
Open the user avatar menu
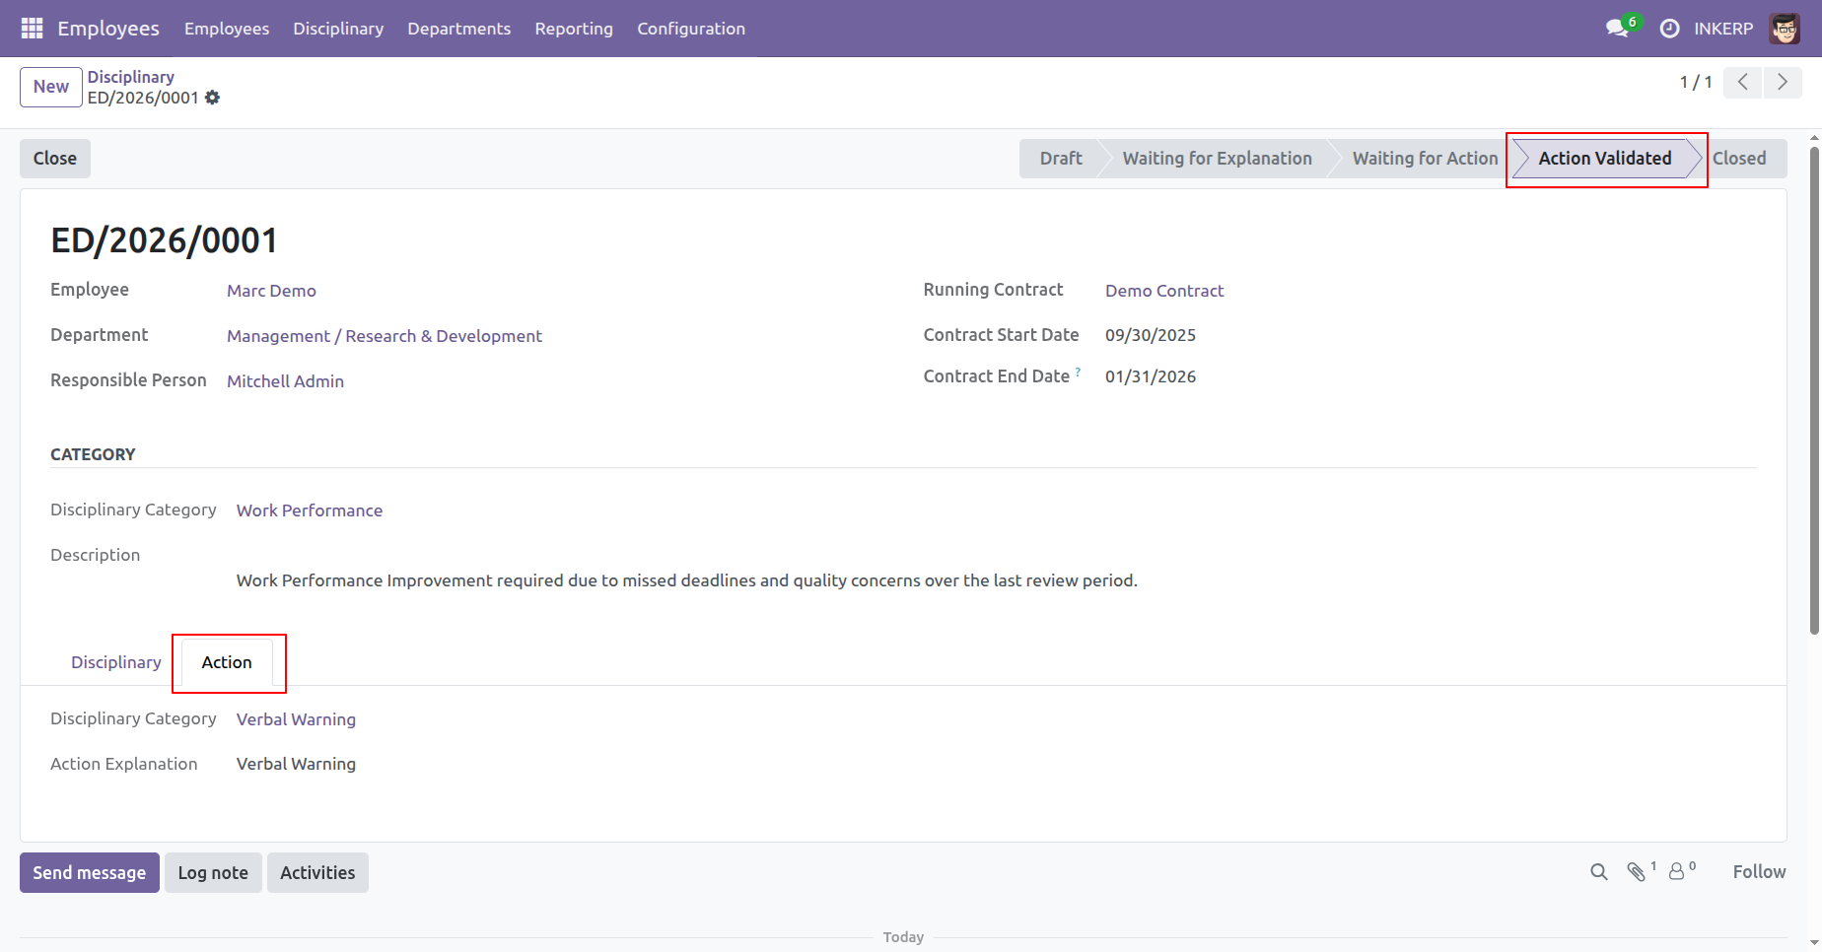tap(1785, 29)
